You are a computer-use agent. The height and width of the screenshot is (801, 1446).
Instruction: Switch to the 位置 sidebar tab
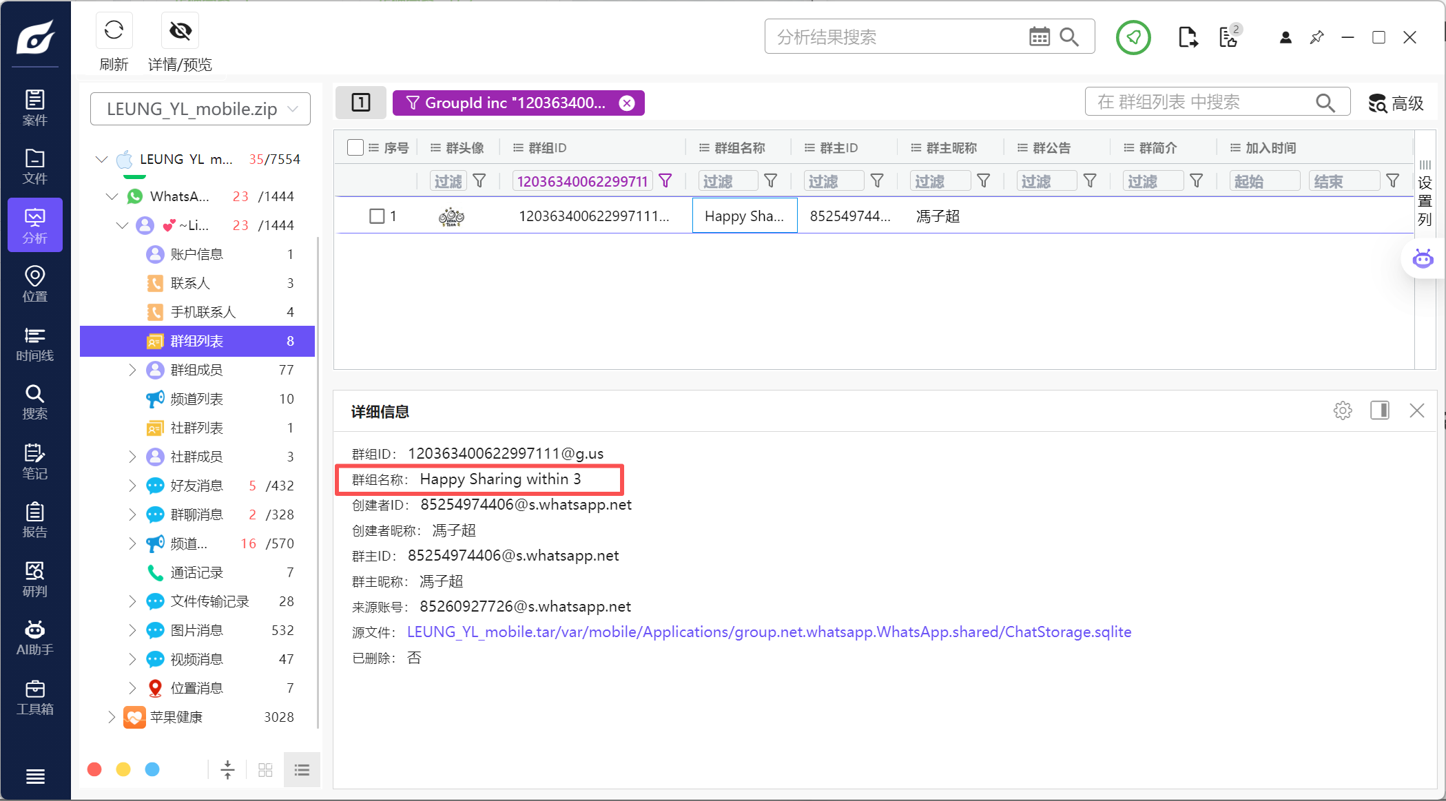tap(34, 284)
